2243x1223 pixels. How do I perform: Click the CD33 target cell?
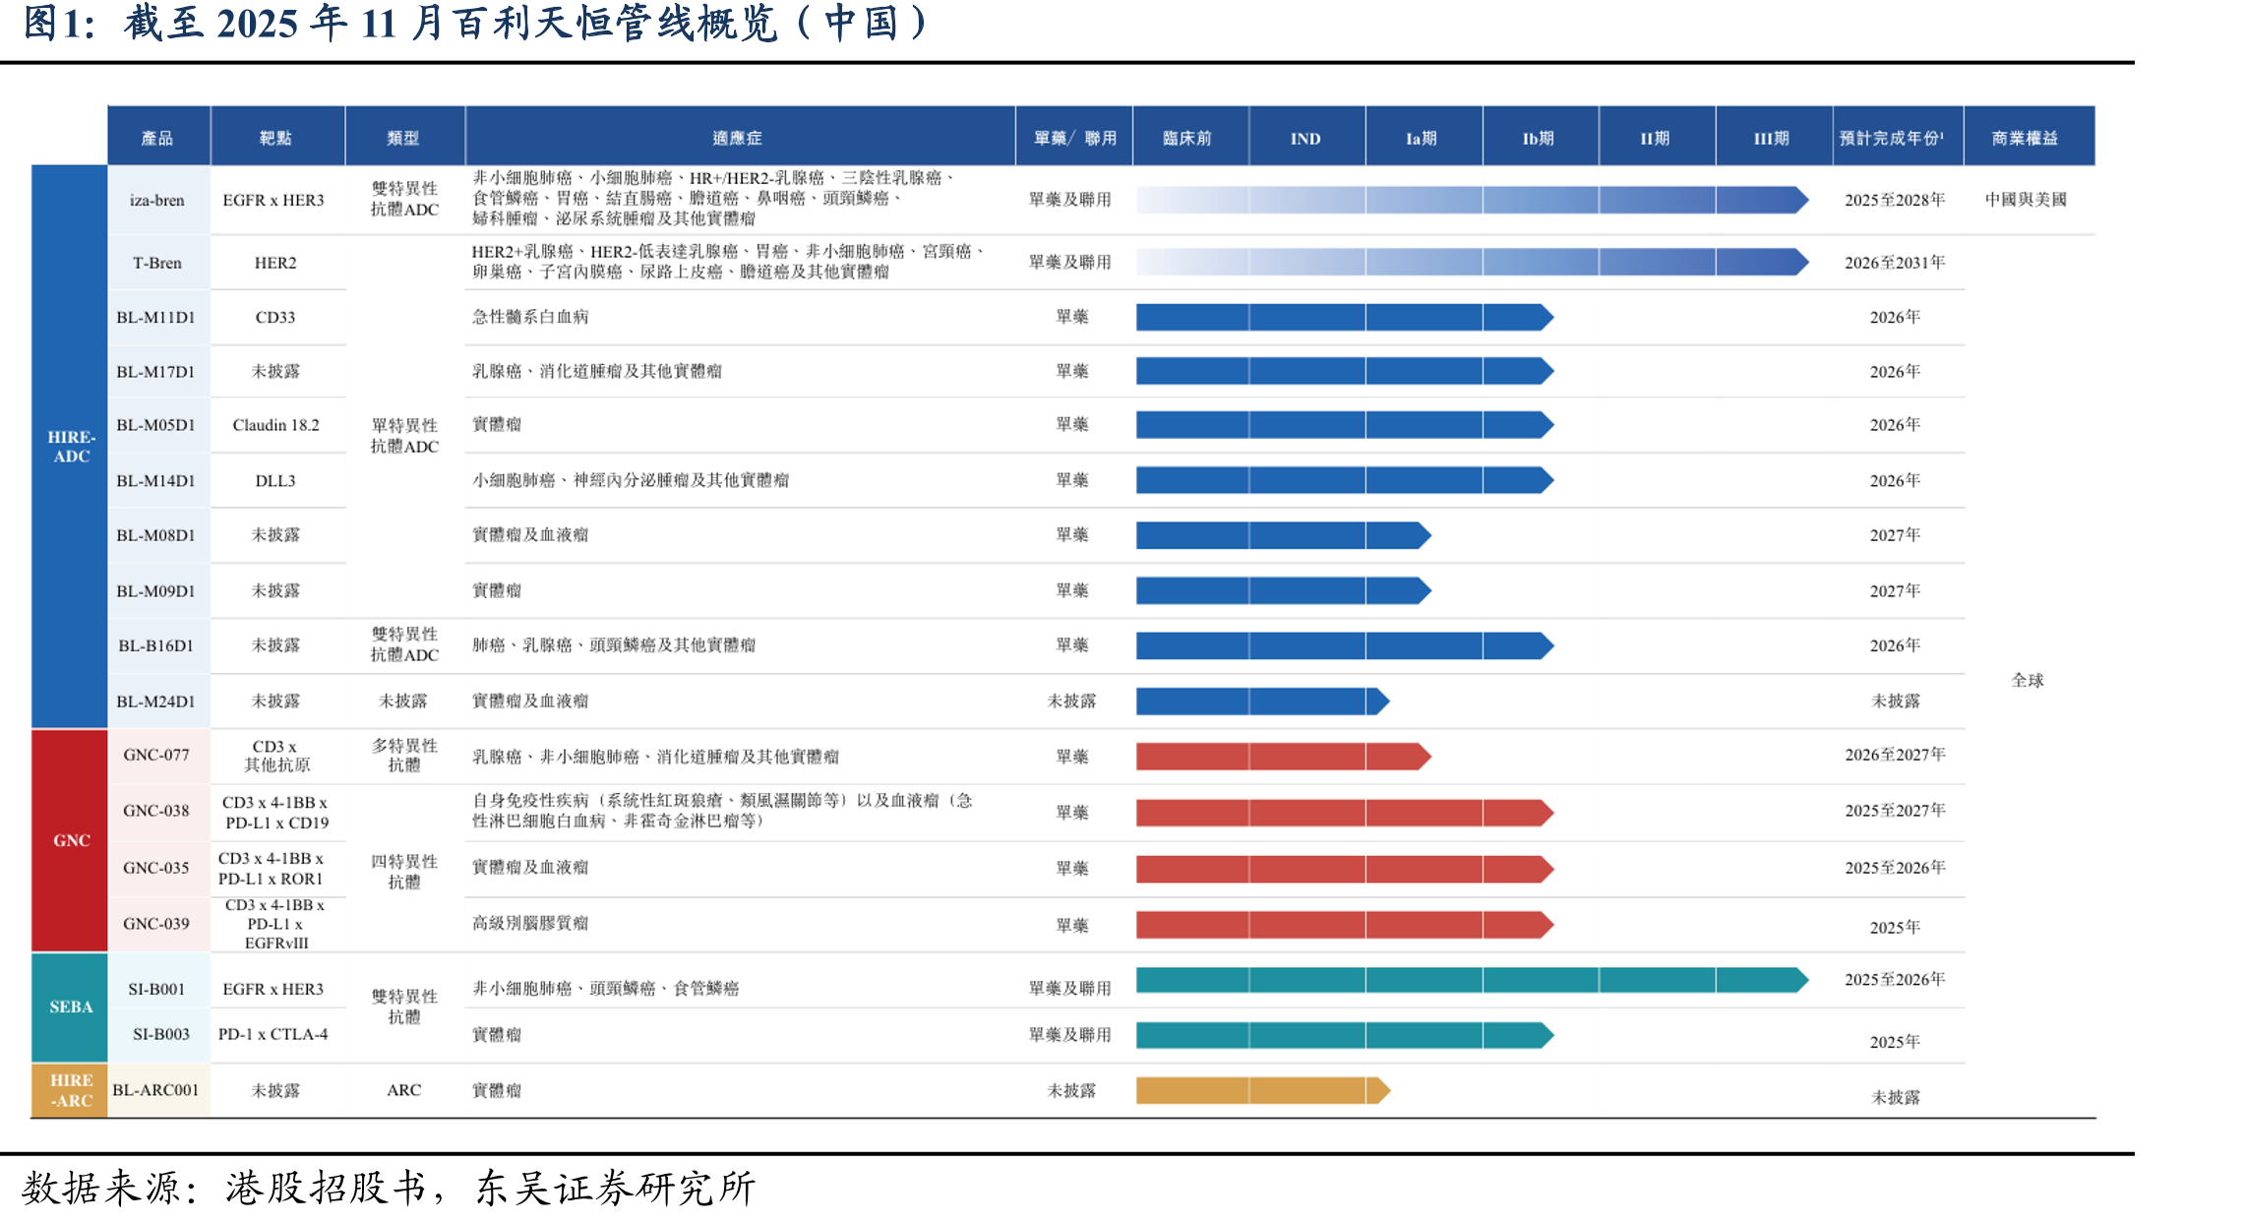click(x=275, y=317)
